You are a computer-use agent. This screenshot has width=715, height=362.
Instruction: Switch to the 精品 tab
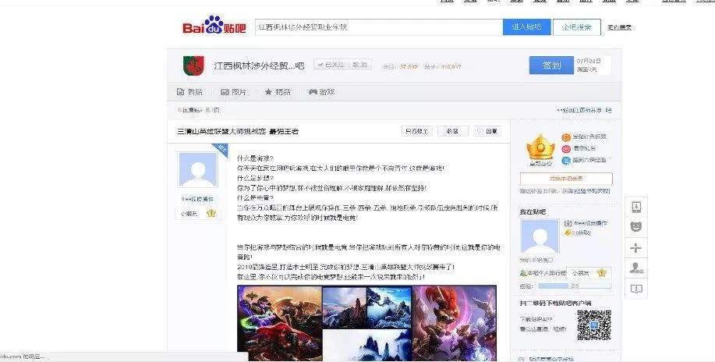(x=278, y=92)
